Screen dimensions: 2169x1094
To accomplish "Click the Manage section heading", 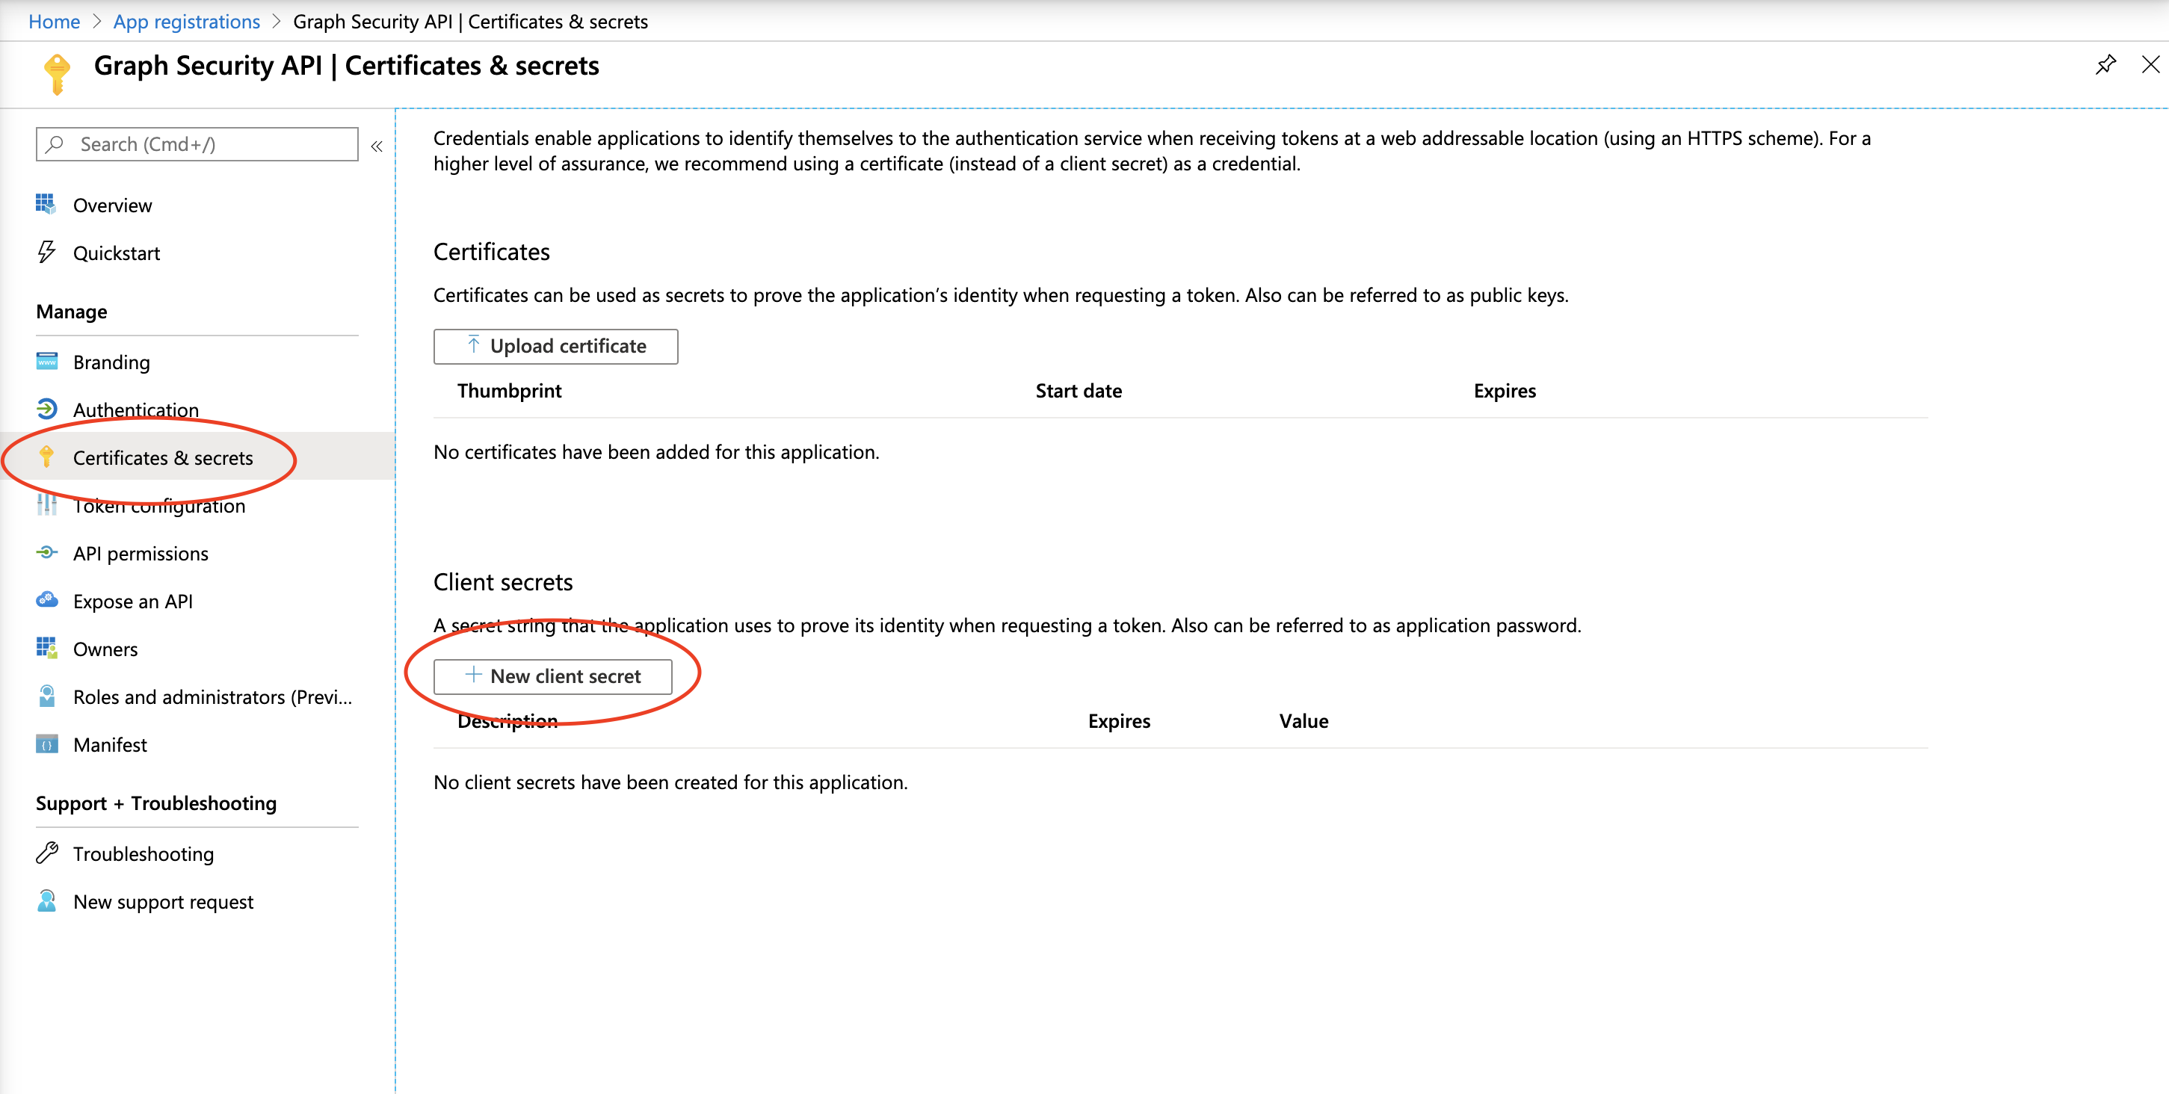I will [72, 312].
